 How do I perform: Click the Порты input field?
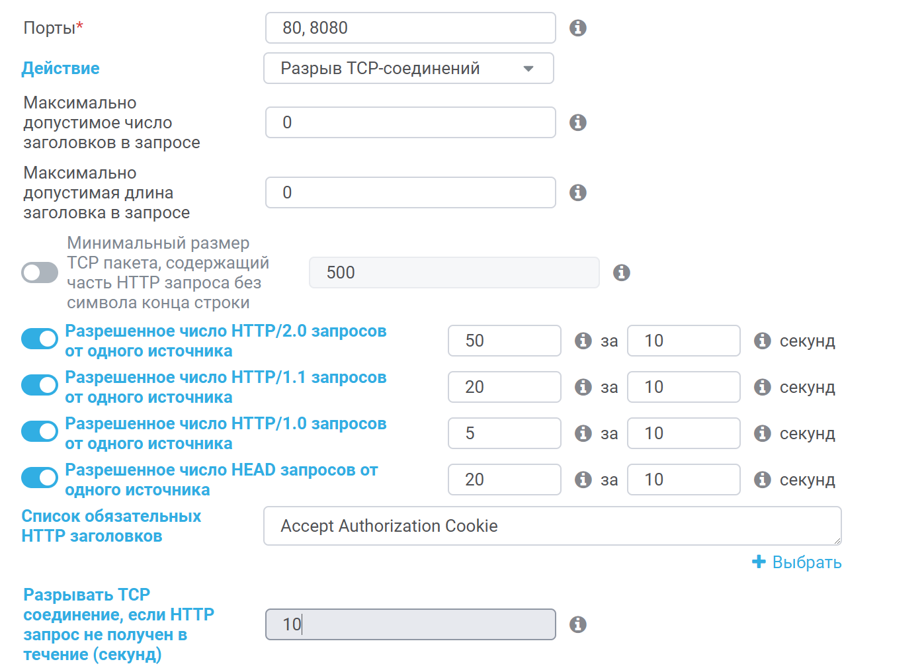410,28
